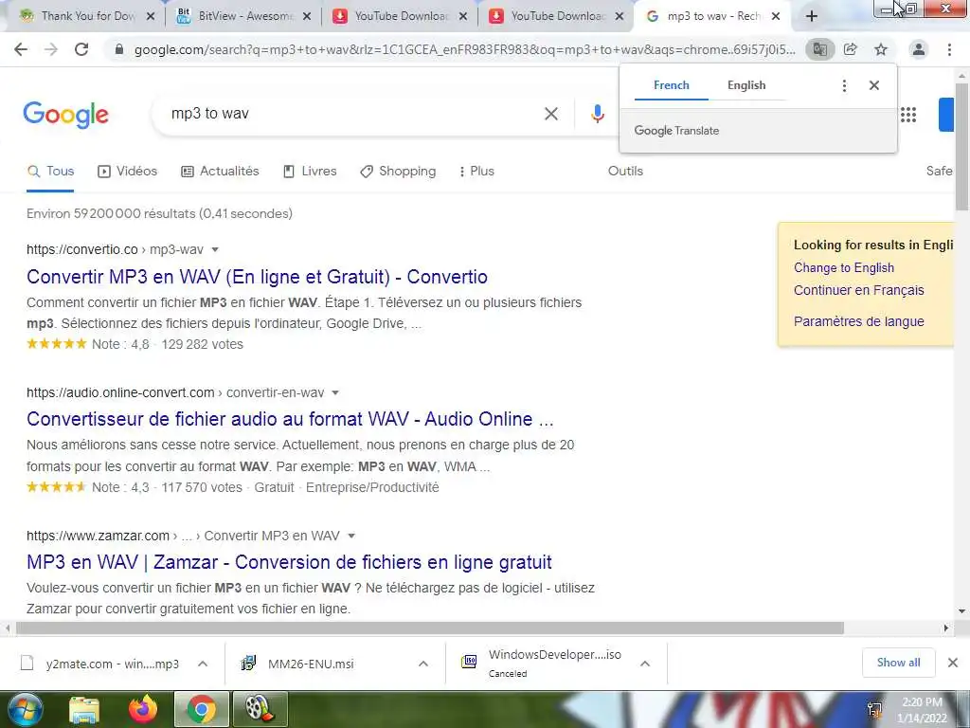Viewport: 970px width, 728px height.
Task: Select French in the translate popup
Action: click(x=672, y=85)
